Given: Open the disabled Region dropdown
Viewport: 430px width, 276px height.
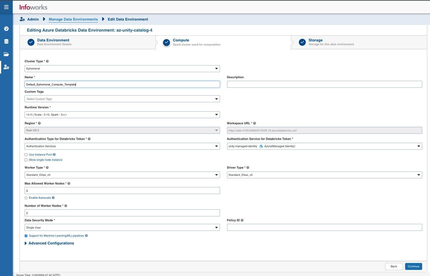Looking at the screenshot, I should [122, 130].
